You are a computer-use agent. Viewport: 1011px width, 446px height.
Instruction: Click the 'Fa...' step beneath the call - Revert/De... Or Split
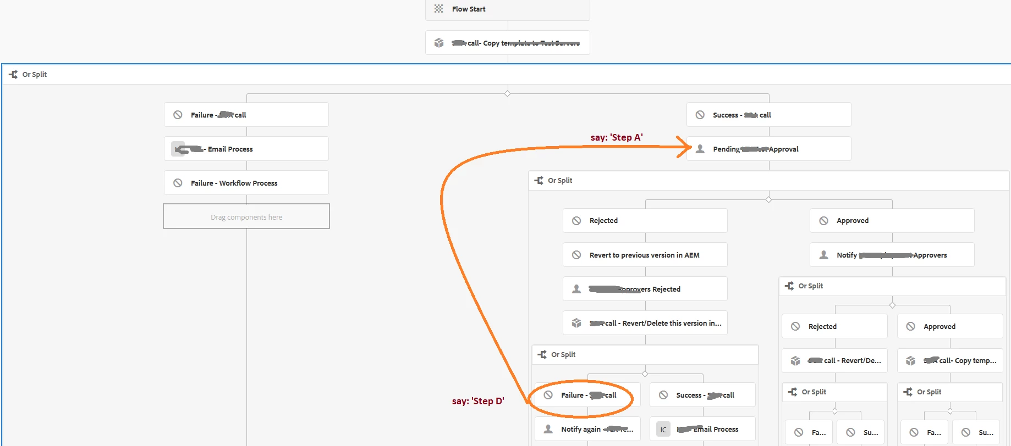809,432
